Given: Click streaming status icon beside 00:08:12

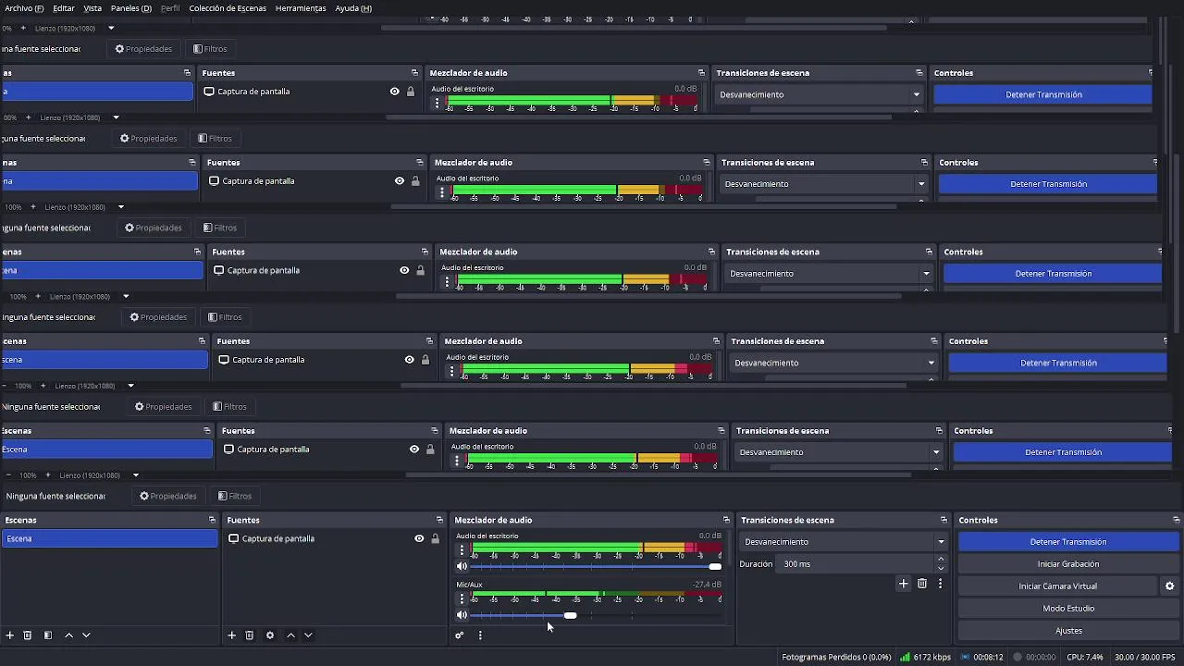Looking at the screenshot, I should pos(966,657).
